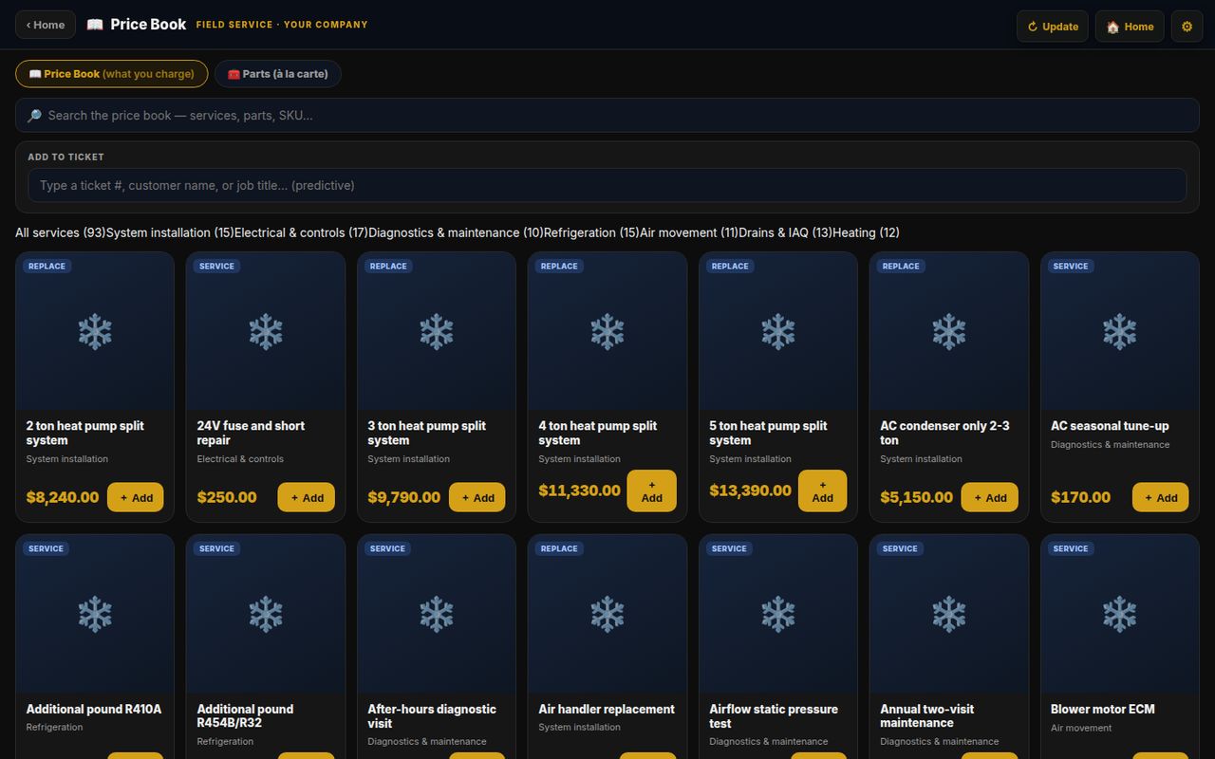Filter by Refrigeration (15) category
Image resolution: width=1215 pixels, height=759 pixels.
coord(591,232)
